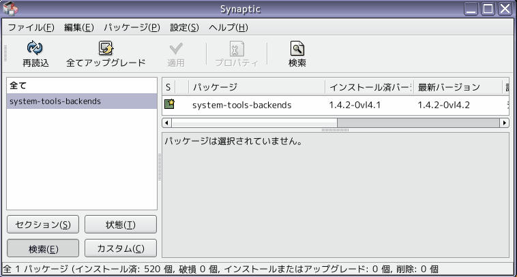Maximize the Synaptic window
The image size is (517, 277).
[488, 9]
